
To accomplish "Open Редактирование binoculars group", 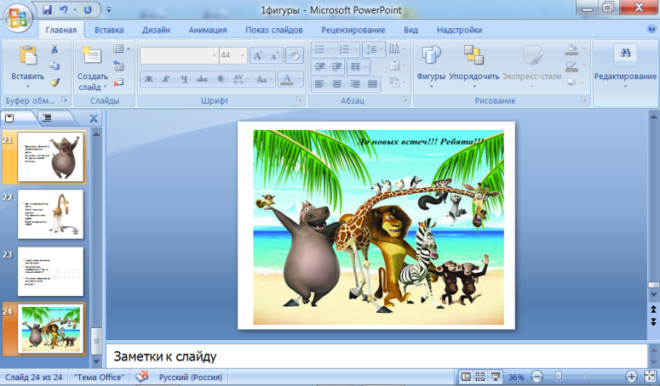I will coord(625,66).
